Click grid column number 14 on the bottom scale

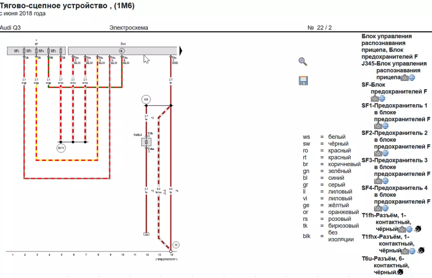tap(171, 255)
